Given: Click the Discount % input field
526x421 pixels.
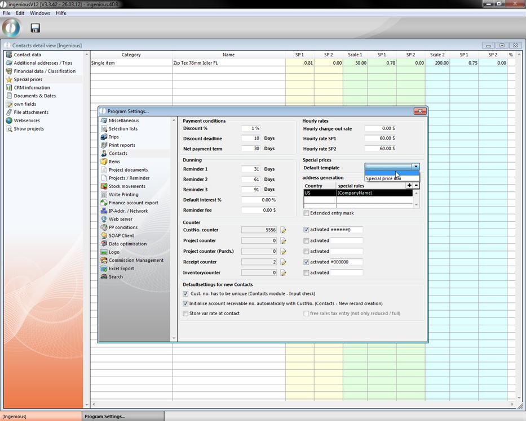Looking at the screenshot, I should (251, 128).
